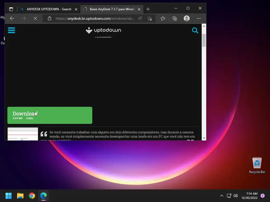Open Collections in Edge toolbar
The image size is (270, 202).
(x=175, y=18)
